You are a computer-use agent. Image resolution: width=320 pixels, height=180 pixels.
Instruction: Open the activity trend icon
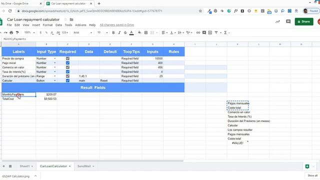coord(277,21)
